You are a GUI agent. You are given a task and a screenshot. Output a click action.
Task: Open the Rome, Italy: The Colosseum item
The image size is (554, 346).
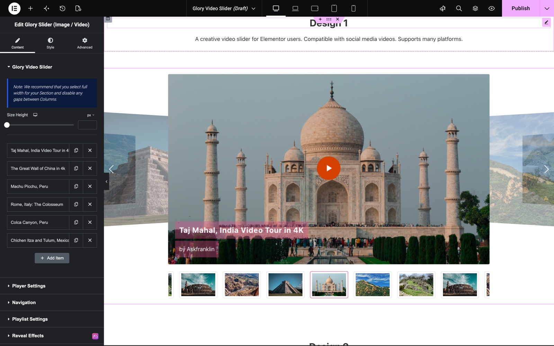(38, 204)
